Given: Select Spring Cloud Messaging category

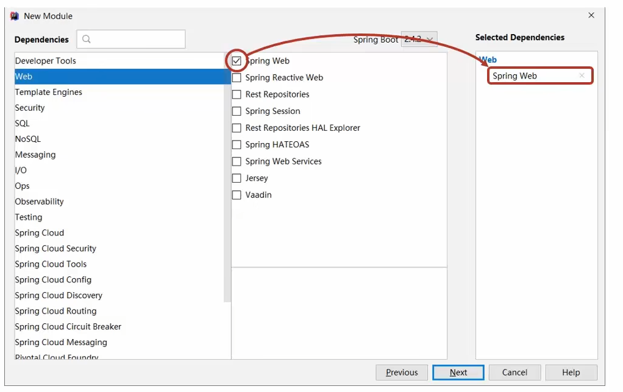Looking at the screenshot, I should (119, 343).
